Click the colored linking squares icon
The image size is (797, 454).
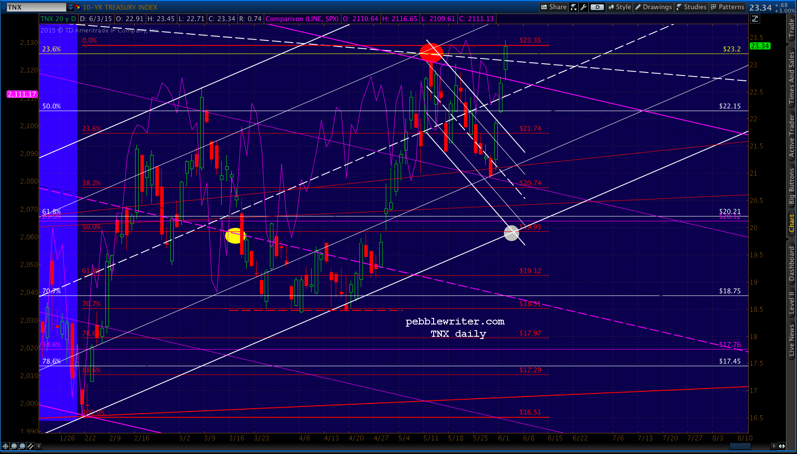(x=79, y=7)
